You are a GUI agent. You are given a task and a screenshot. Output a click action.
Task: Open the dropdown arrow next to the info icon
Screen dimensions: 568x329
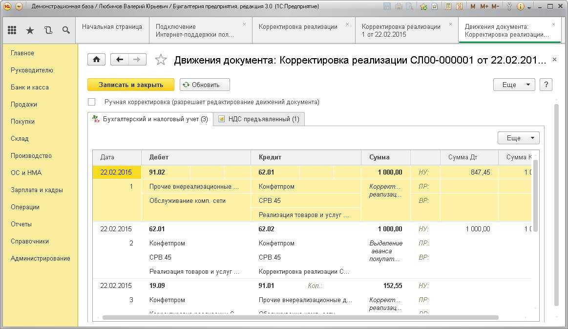530,7
